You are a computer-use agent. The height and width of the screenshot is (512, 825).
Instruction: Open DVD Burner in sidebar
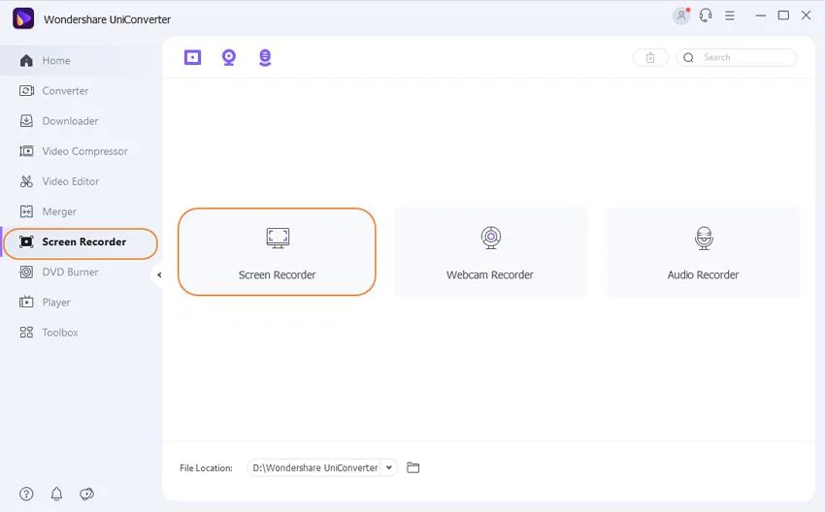[x=79, y=272]
